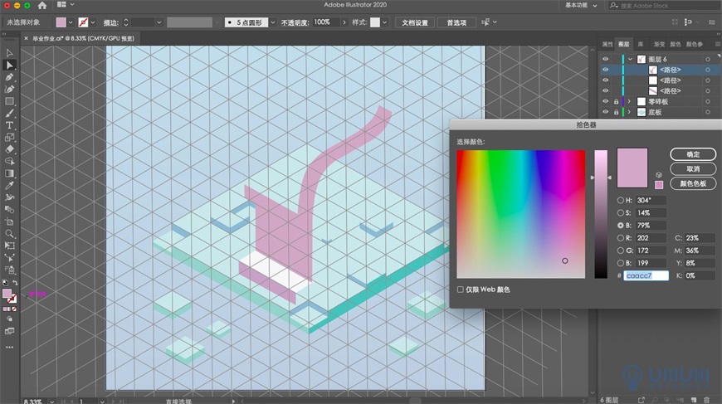Viewport: 722px width, 404px height.
Task: Select the Paintbrush tool
Action: (x=9, y=113)
